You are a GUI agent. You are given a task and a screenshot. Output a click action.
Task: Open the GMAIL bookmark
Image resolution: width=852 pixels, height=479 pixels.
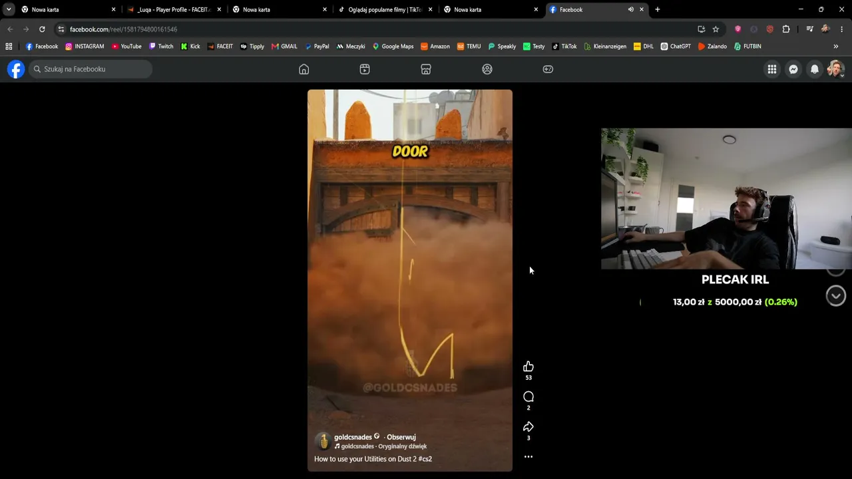(284, 47)
